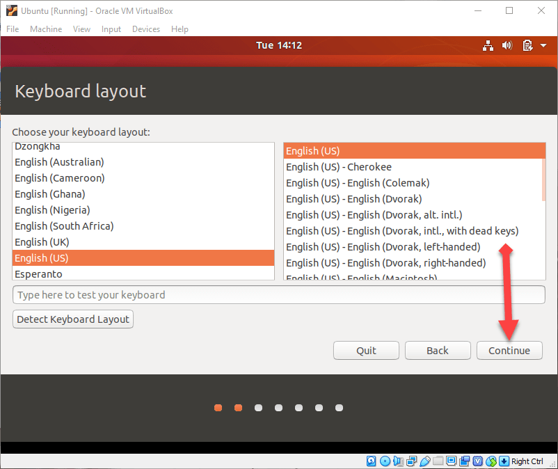Click the Ubuntu battery power icon
This screenshot has width=558, height=469.
[527, 46]
